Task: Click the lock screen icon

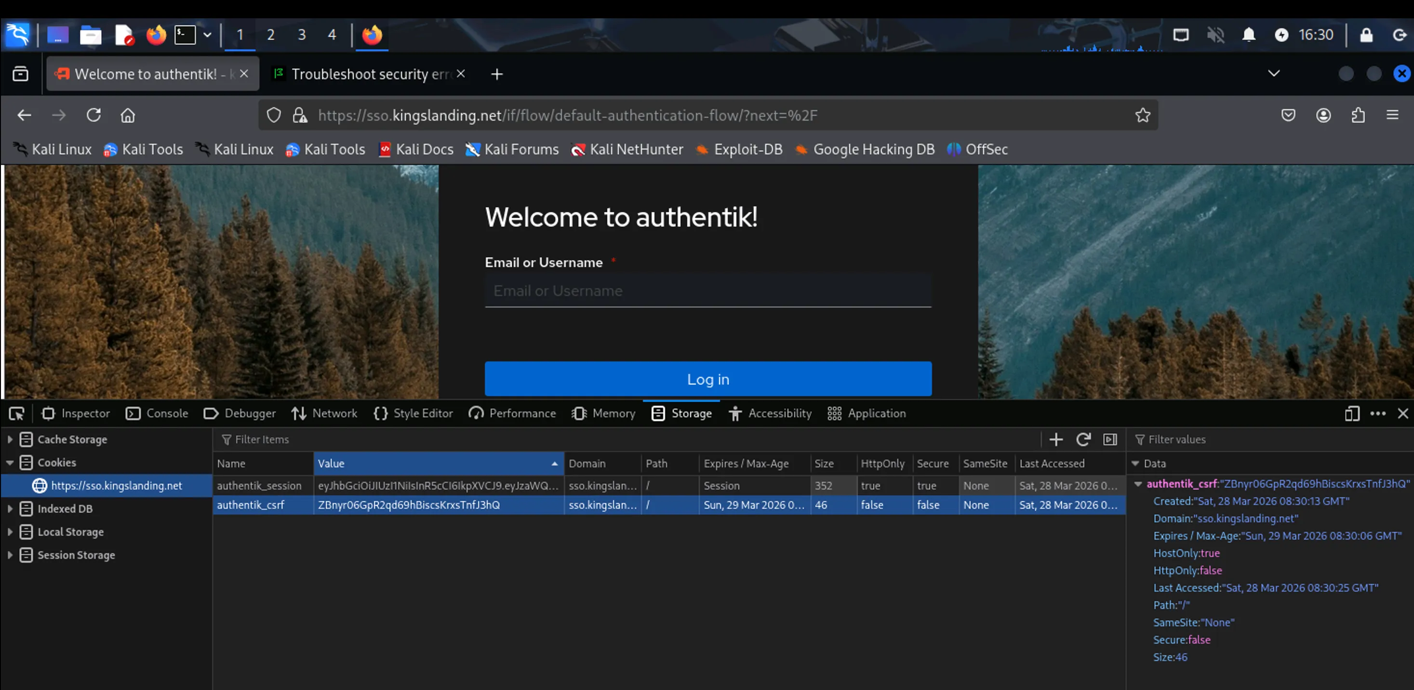Action: [x=1366, y=35]
